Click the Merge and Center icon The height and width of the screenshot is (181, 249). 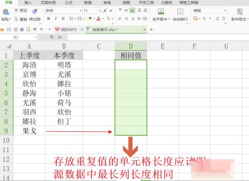(x=161, y=11)
